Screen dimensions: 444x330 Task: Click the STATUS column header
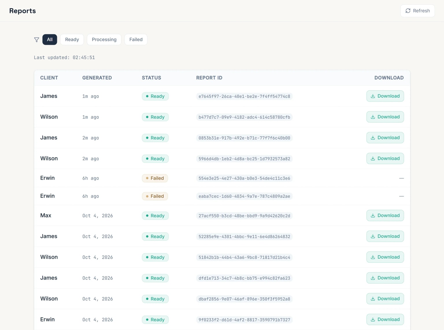pyautogui.click(x=151, y=78)
